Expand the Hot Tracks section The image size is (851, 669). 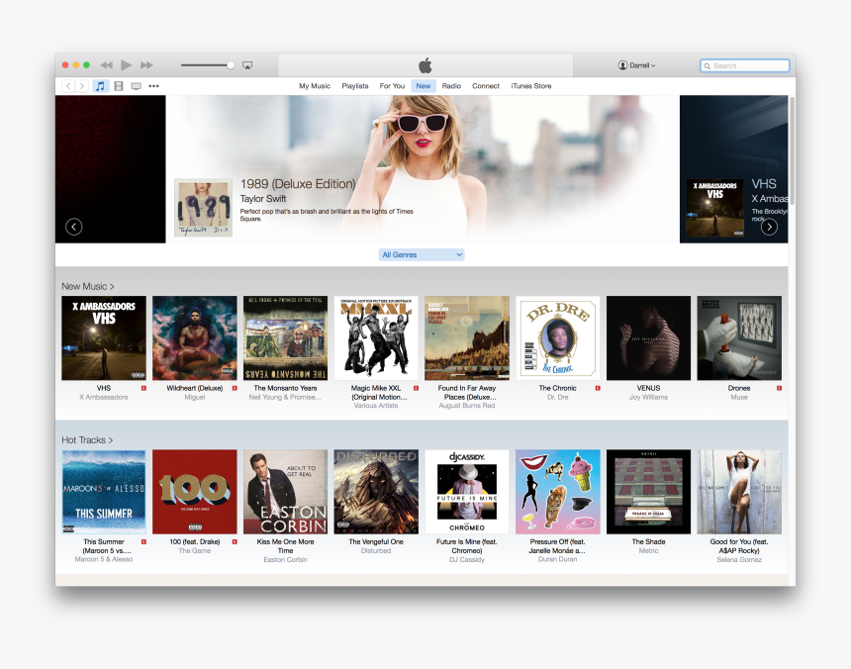[x=87, y=440]
